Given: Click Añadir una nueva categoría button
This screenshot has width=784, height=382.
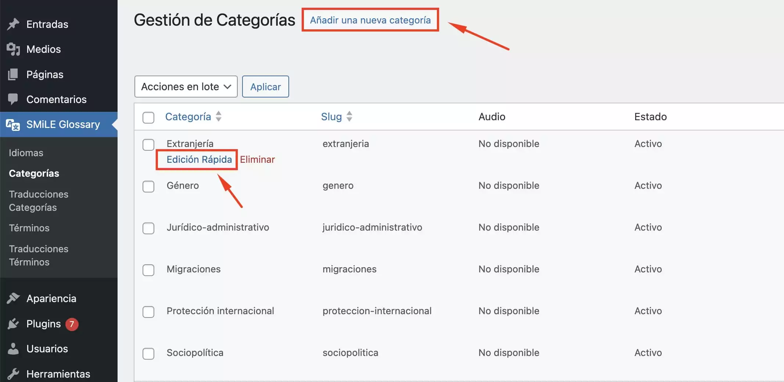Looking at the screenshot, I should (370, 20).
